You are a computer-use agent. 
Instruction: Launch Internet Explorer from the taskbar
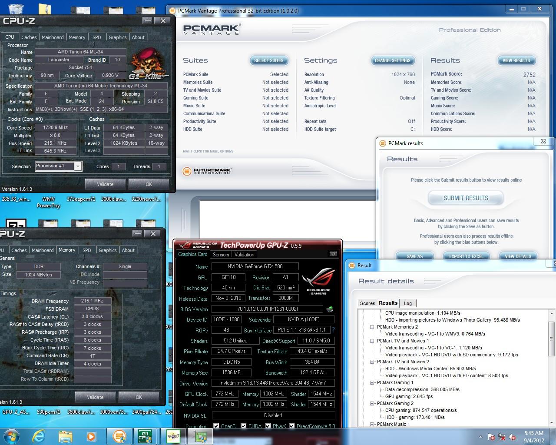(x=39, y=436)
